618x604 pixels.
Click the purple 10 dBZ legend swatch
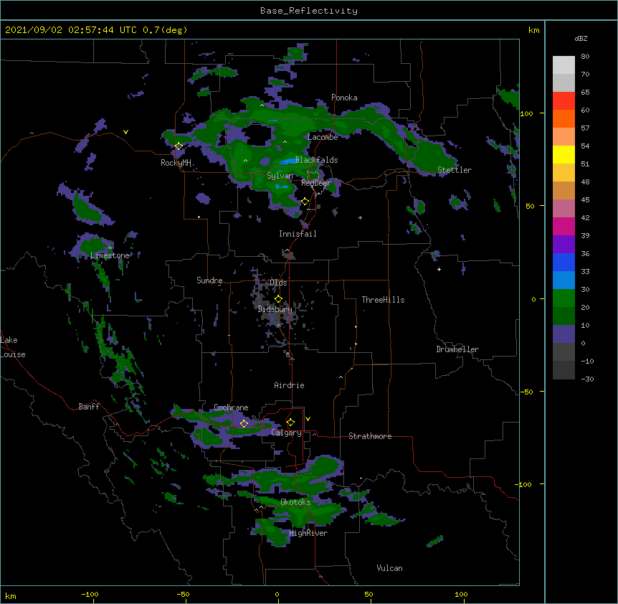(564, 334)
